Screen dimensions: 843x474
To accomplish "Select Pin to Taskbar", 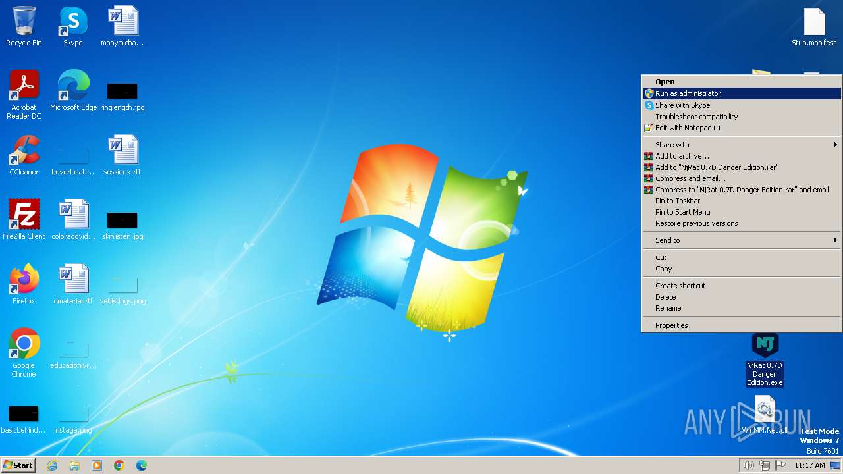I will click(742, 201).
